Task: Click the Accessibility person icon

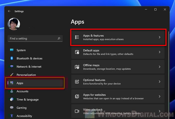Action: pyautogui.click(x=11, y=116)
